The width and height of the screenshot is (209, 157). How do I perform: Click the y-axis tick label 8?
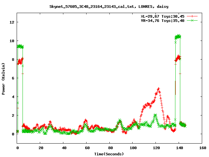(13, 60)
